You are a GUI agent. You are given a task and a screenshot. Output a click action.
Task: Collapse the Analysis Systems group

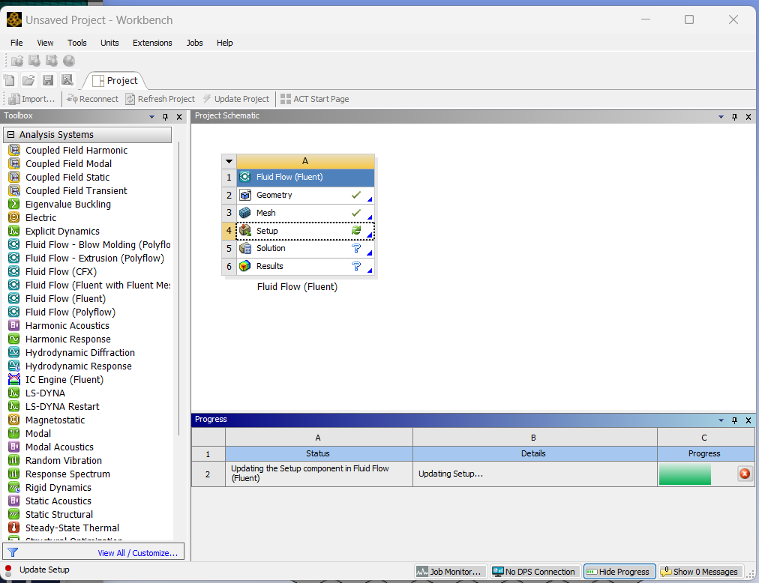10,134
